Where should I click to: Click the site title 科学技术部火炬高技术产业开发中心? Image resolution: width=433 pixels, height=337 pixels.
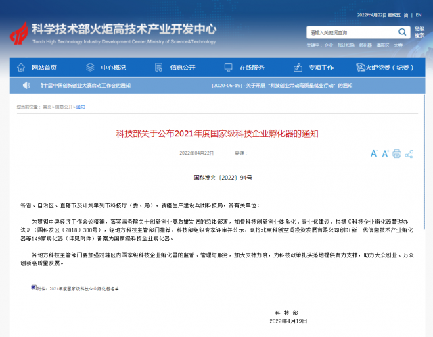point(124,29)
